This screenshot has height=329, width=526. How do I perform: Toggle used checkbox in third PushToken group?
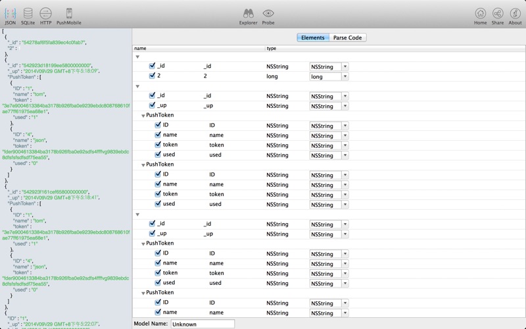click(x=158, y=282)
